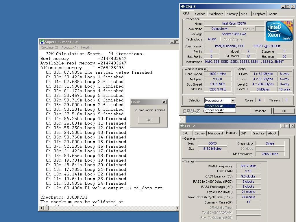
Task: Choose Processor #2 in the dropdown list
Action: click(x=220, y=110)
